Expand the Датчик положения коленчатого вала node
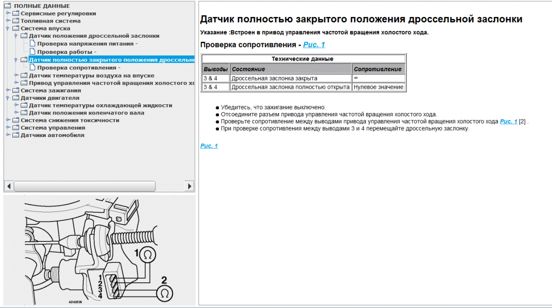The height and width of the screenshot is (308, 552). [x=16, y=113]
